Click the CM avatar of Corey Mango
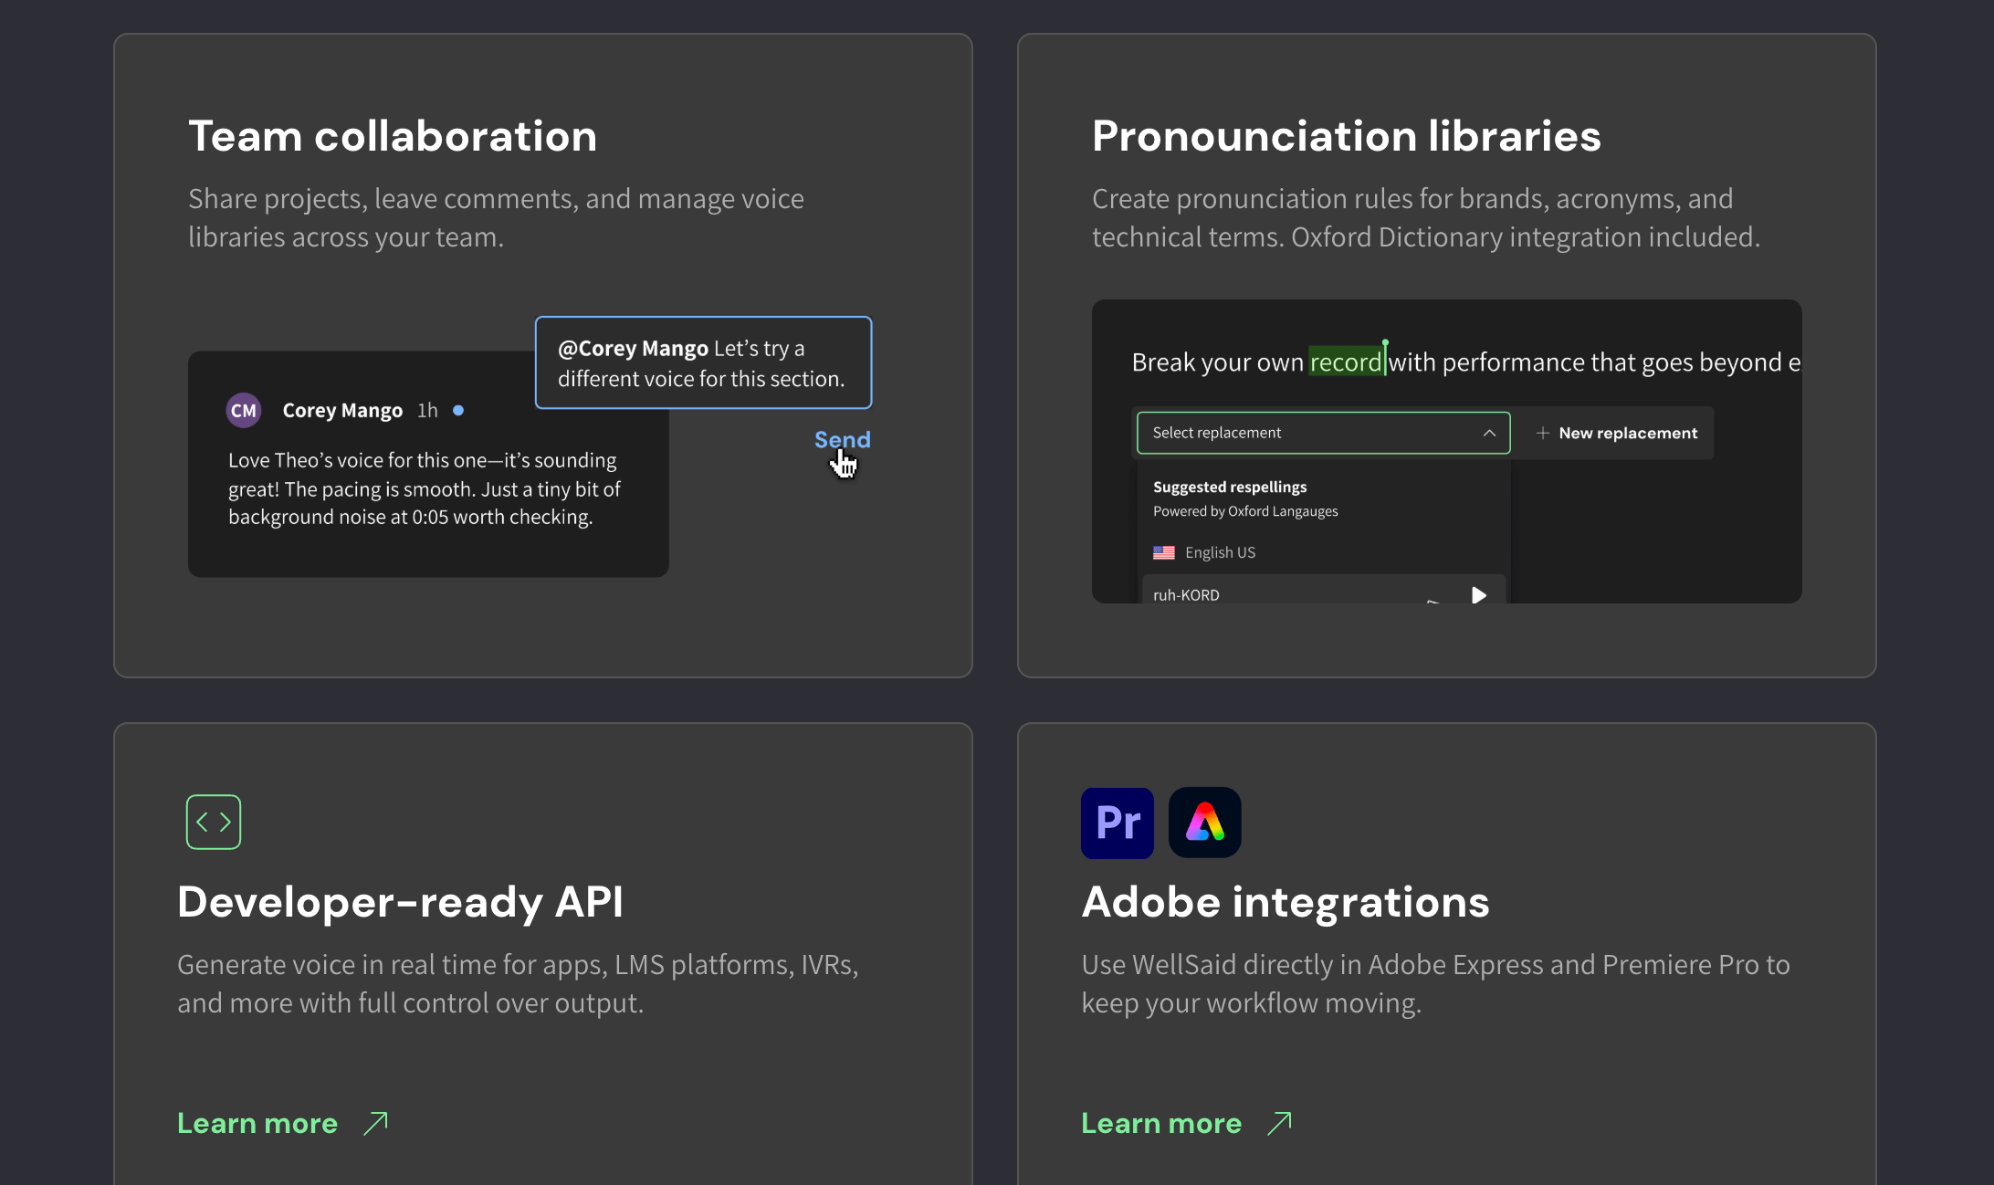The width and height of the screenshot is (1994, 1185). click(244, 411)
